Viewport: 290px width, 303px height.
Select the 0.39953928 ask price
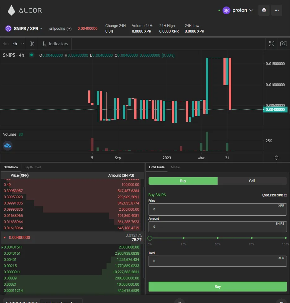(x=13, y=197)
